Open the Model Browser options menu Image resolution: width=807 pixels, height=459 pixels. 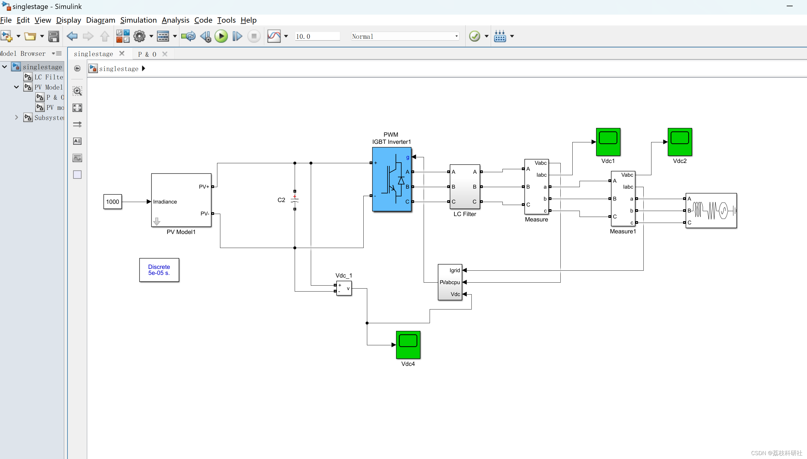(x=57, y=54)
